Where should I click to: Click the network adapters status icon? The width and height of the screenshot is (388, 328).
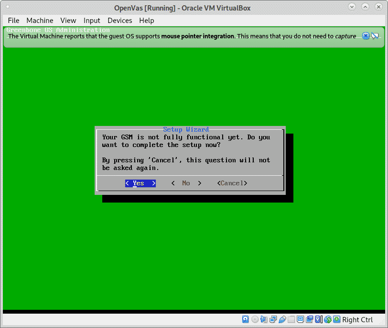point(273,319)
